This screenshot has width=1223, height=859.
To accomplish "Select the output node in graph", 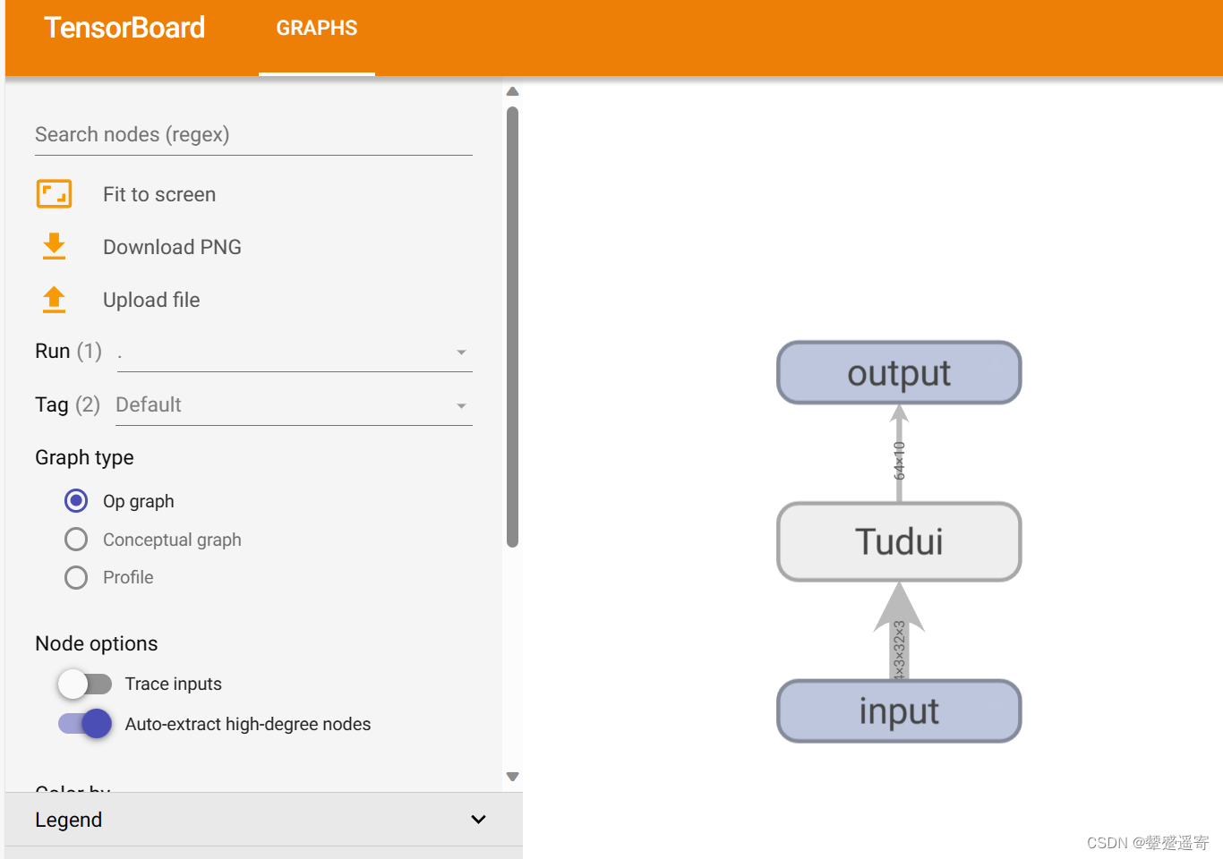I will tap(899, 372).
